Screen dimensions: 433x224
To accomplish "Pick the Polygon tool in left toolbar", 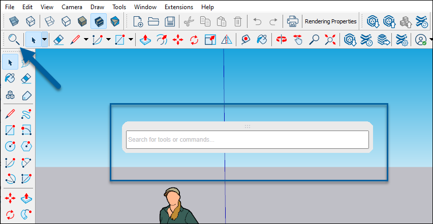I will (26, 146).
